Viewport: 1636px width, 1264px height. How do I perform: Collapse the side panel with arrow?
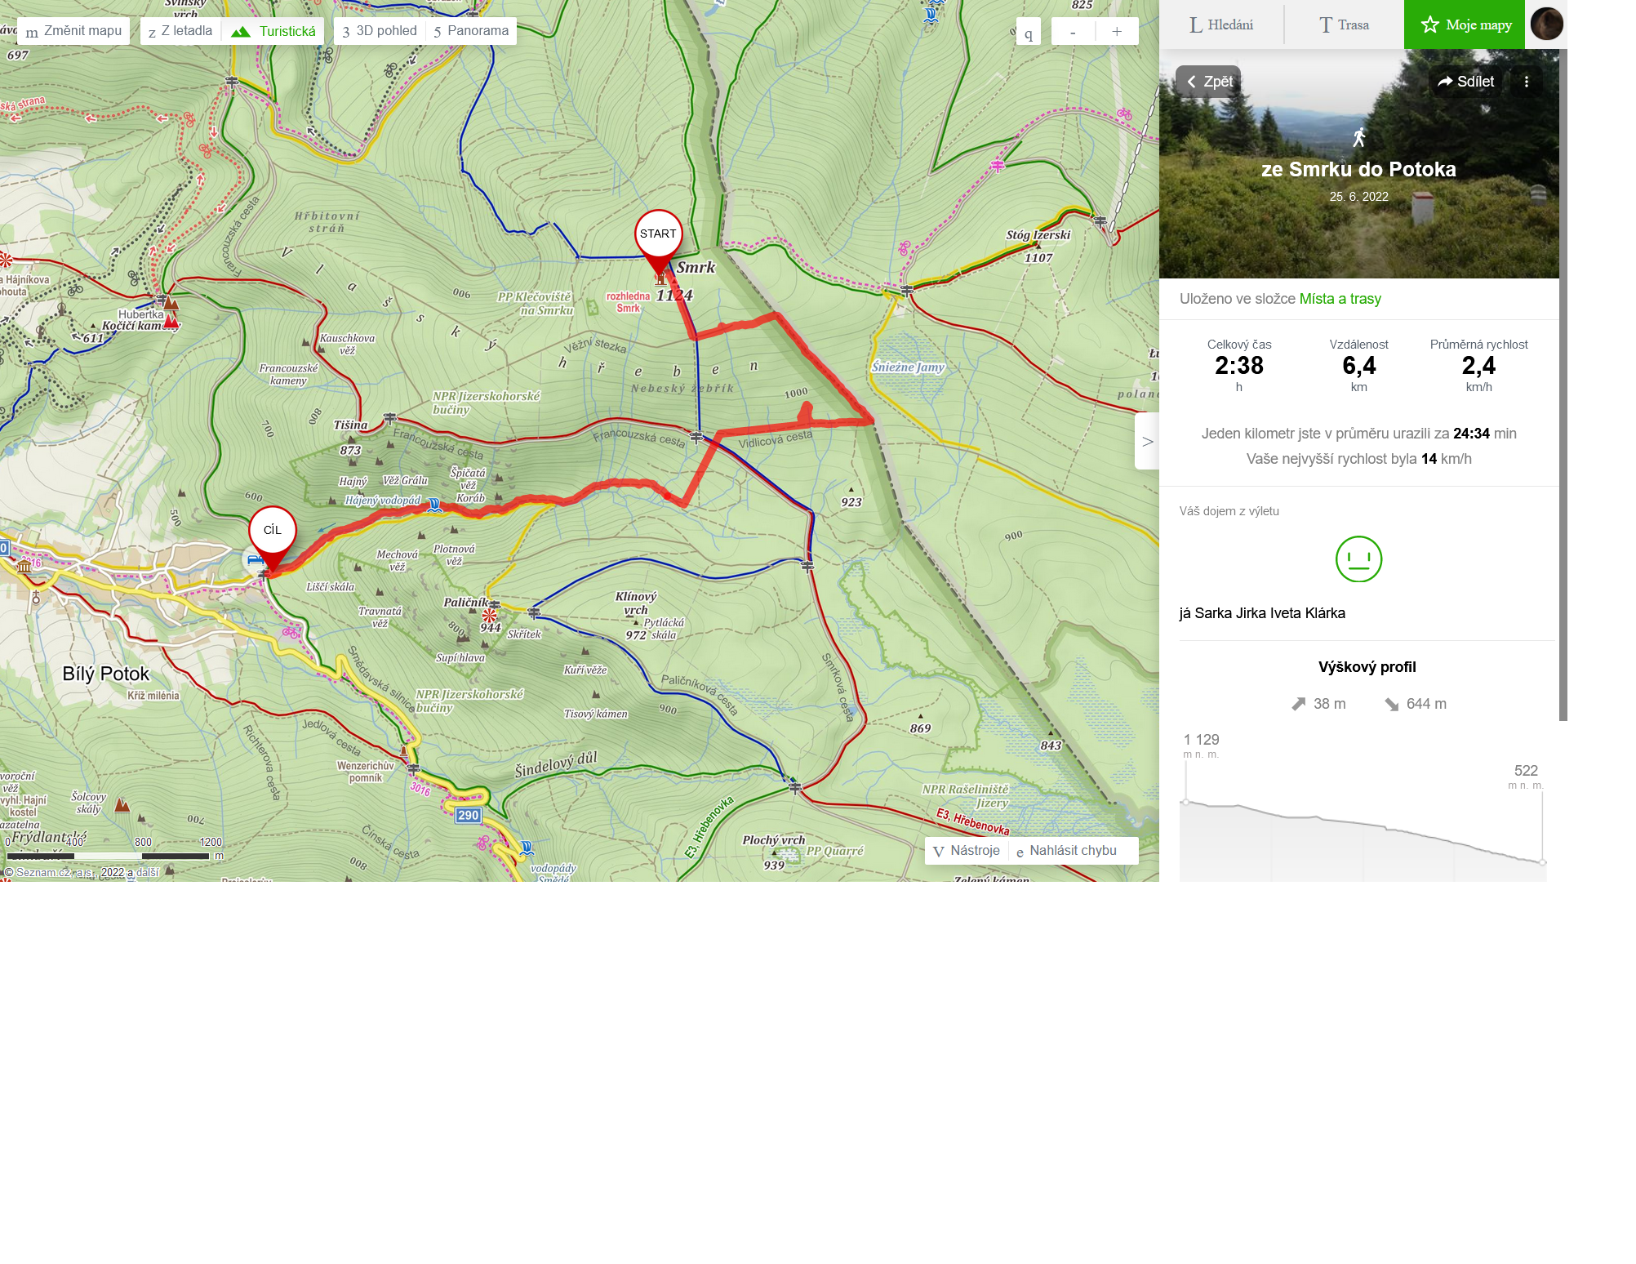click(1147, 441)
